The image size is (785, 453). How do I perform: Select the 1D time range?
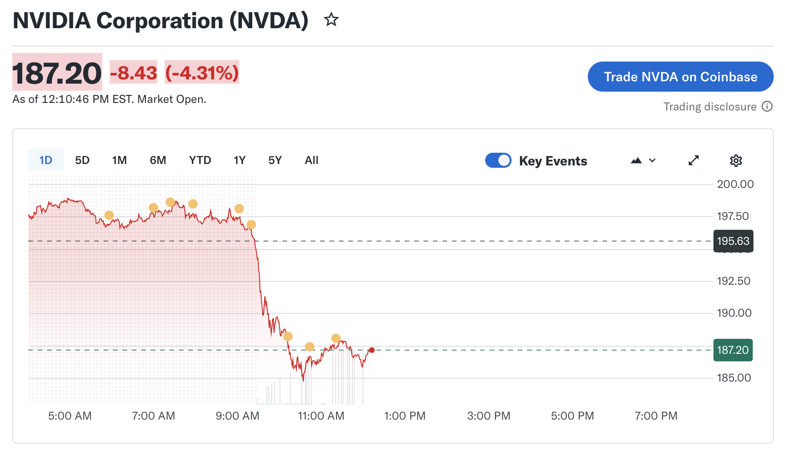click(x=46, y=160)
